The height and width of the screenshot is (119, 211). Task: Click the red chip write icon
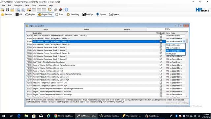coord(61,10)
